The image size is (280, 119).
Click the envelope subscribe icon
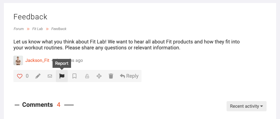50,76
